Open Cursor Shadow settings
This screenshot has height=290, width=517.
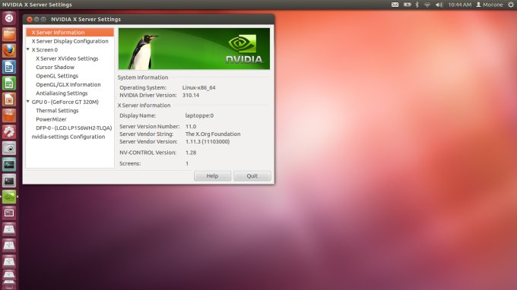tap(55, 67)
